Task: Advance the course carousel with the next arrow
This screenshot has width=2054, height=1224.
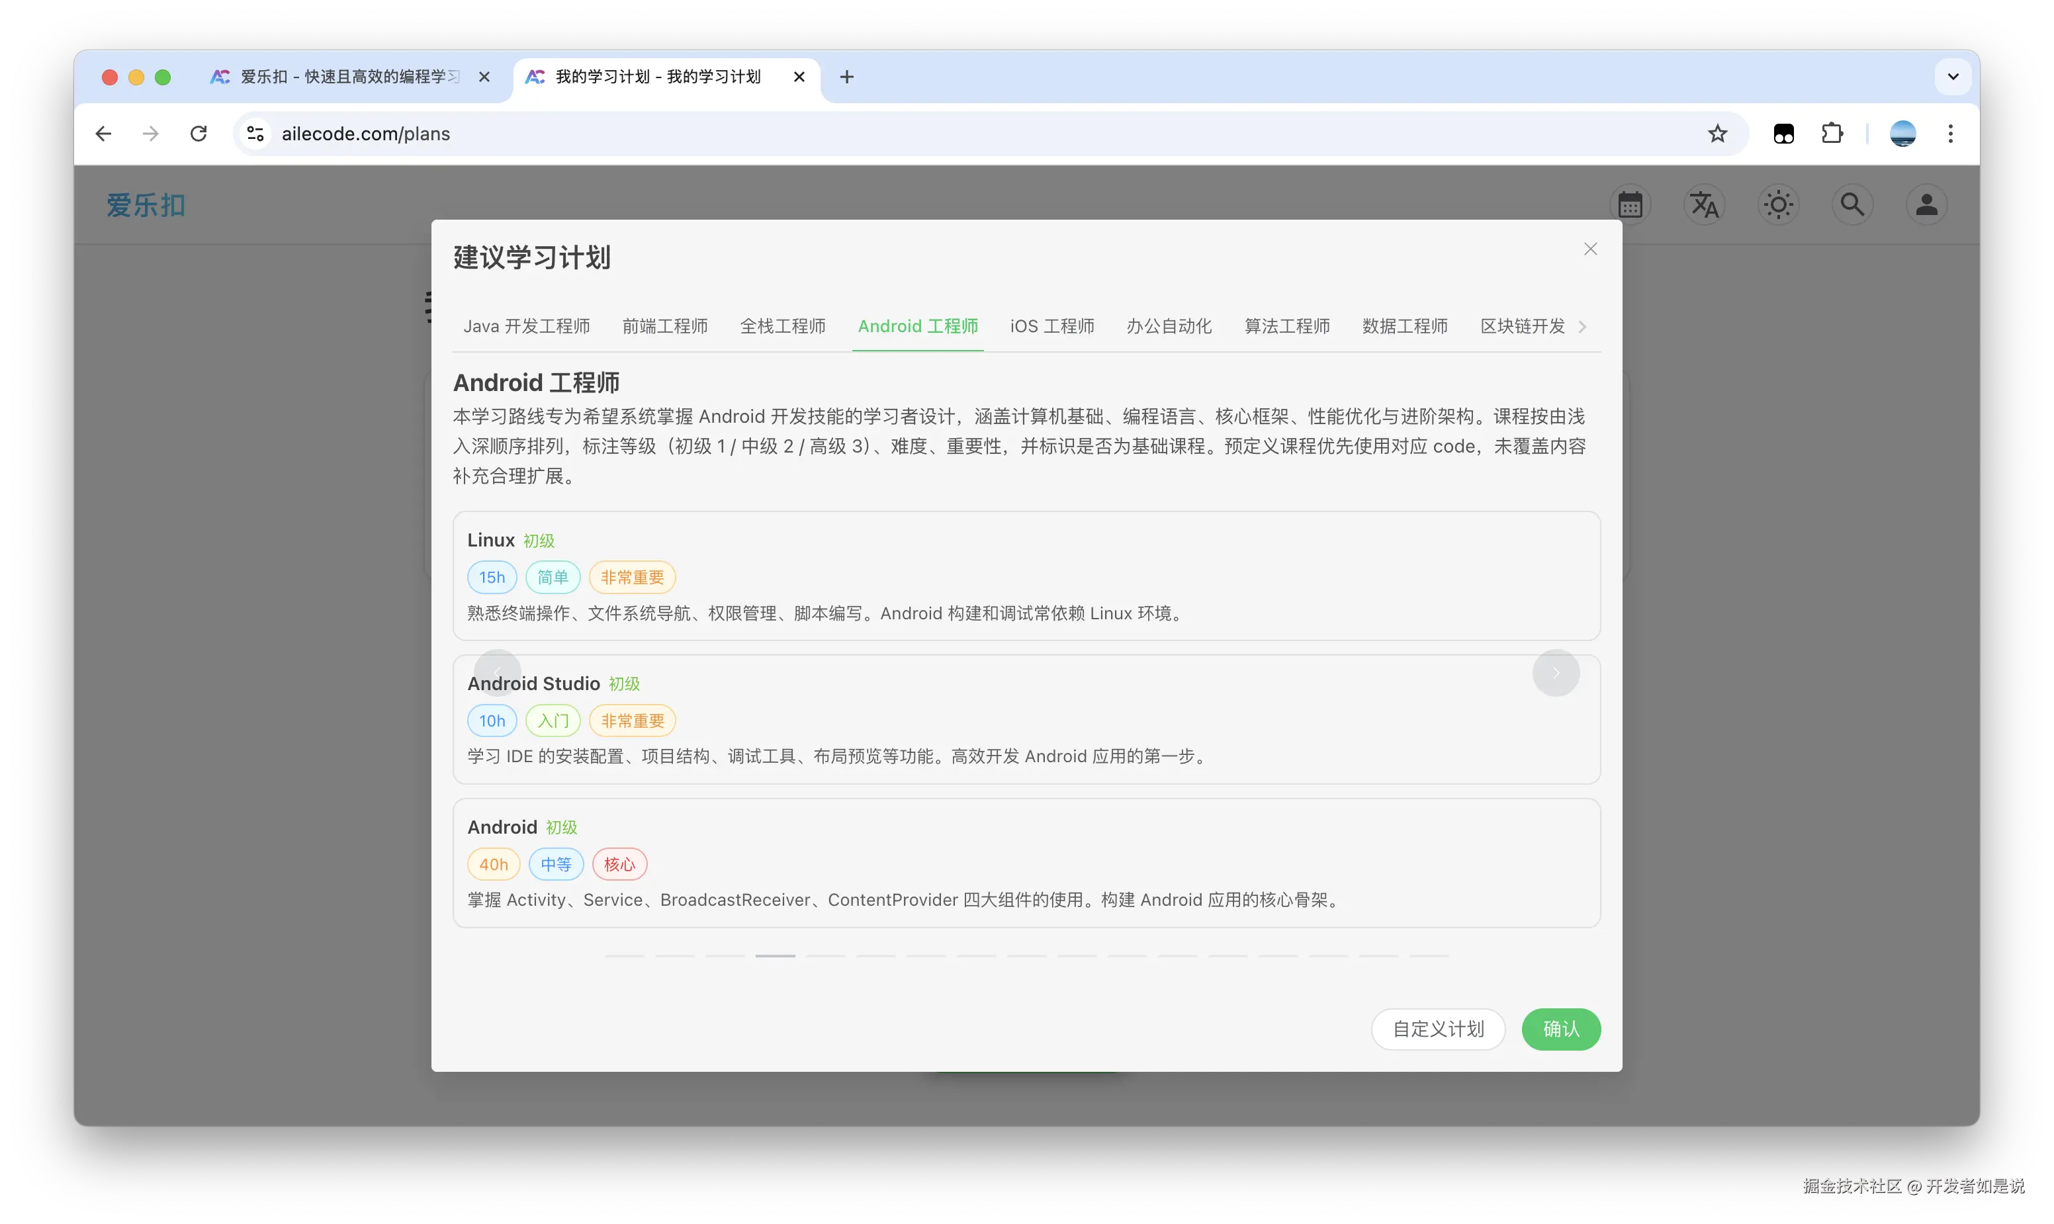Action: (1556, 673)
